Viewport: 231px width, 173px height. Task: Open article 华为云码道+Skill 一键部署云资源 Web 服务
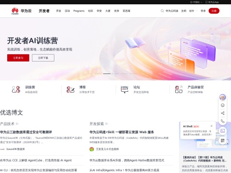pos(122,132)
